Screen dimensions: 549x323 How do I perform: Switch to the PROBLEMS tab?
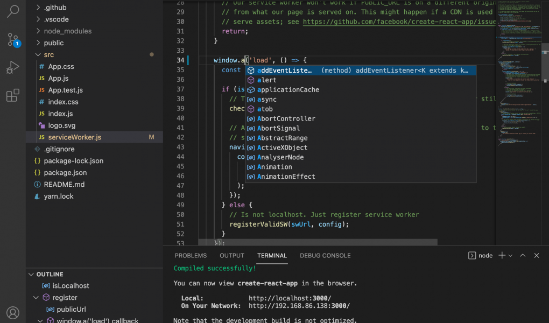tap(191, 256)
